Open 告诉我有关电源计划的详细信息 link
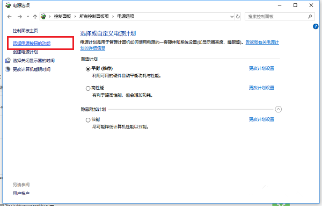Image resolution: width=322 pixels, height=206 pixels. click(262, 42)
